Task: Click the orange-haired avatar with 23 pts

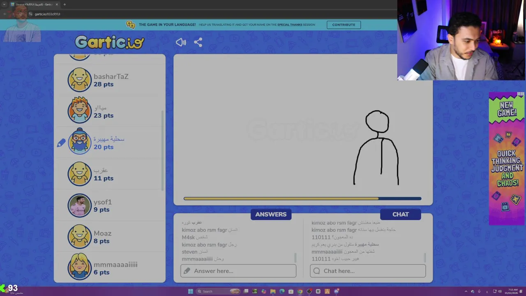Action: (79, 111)
